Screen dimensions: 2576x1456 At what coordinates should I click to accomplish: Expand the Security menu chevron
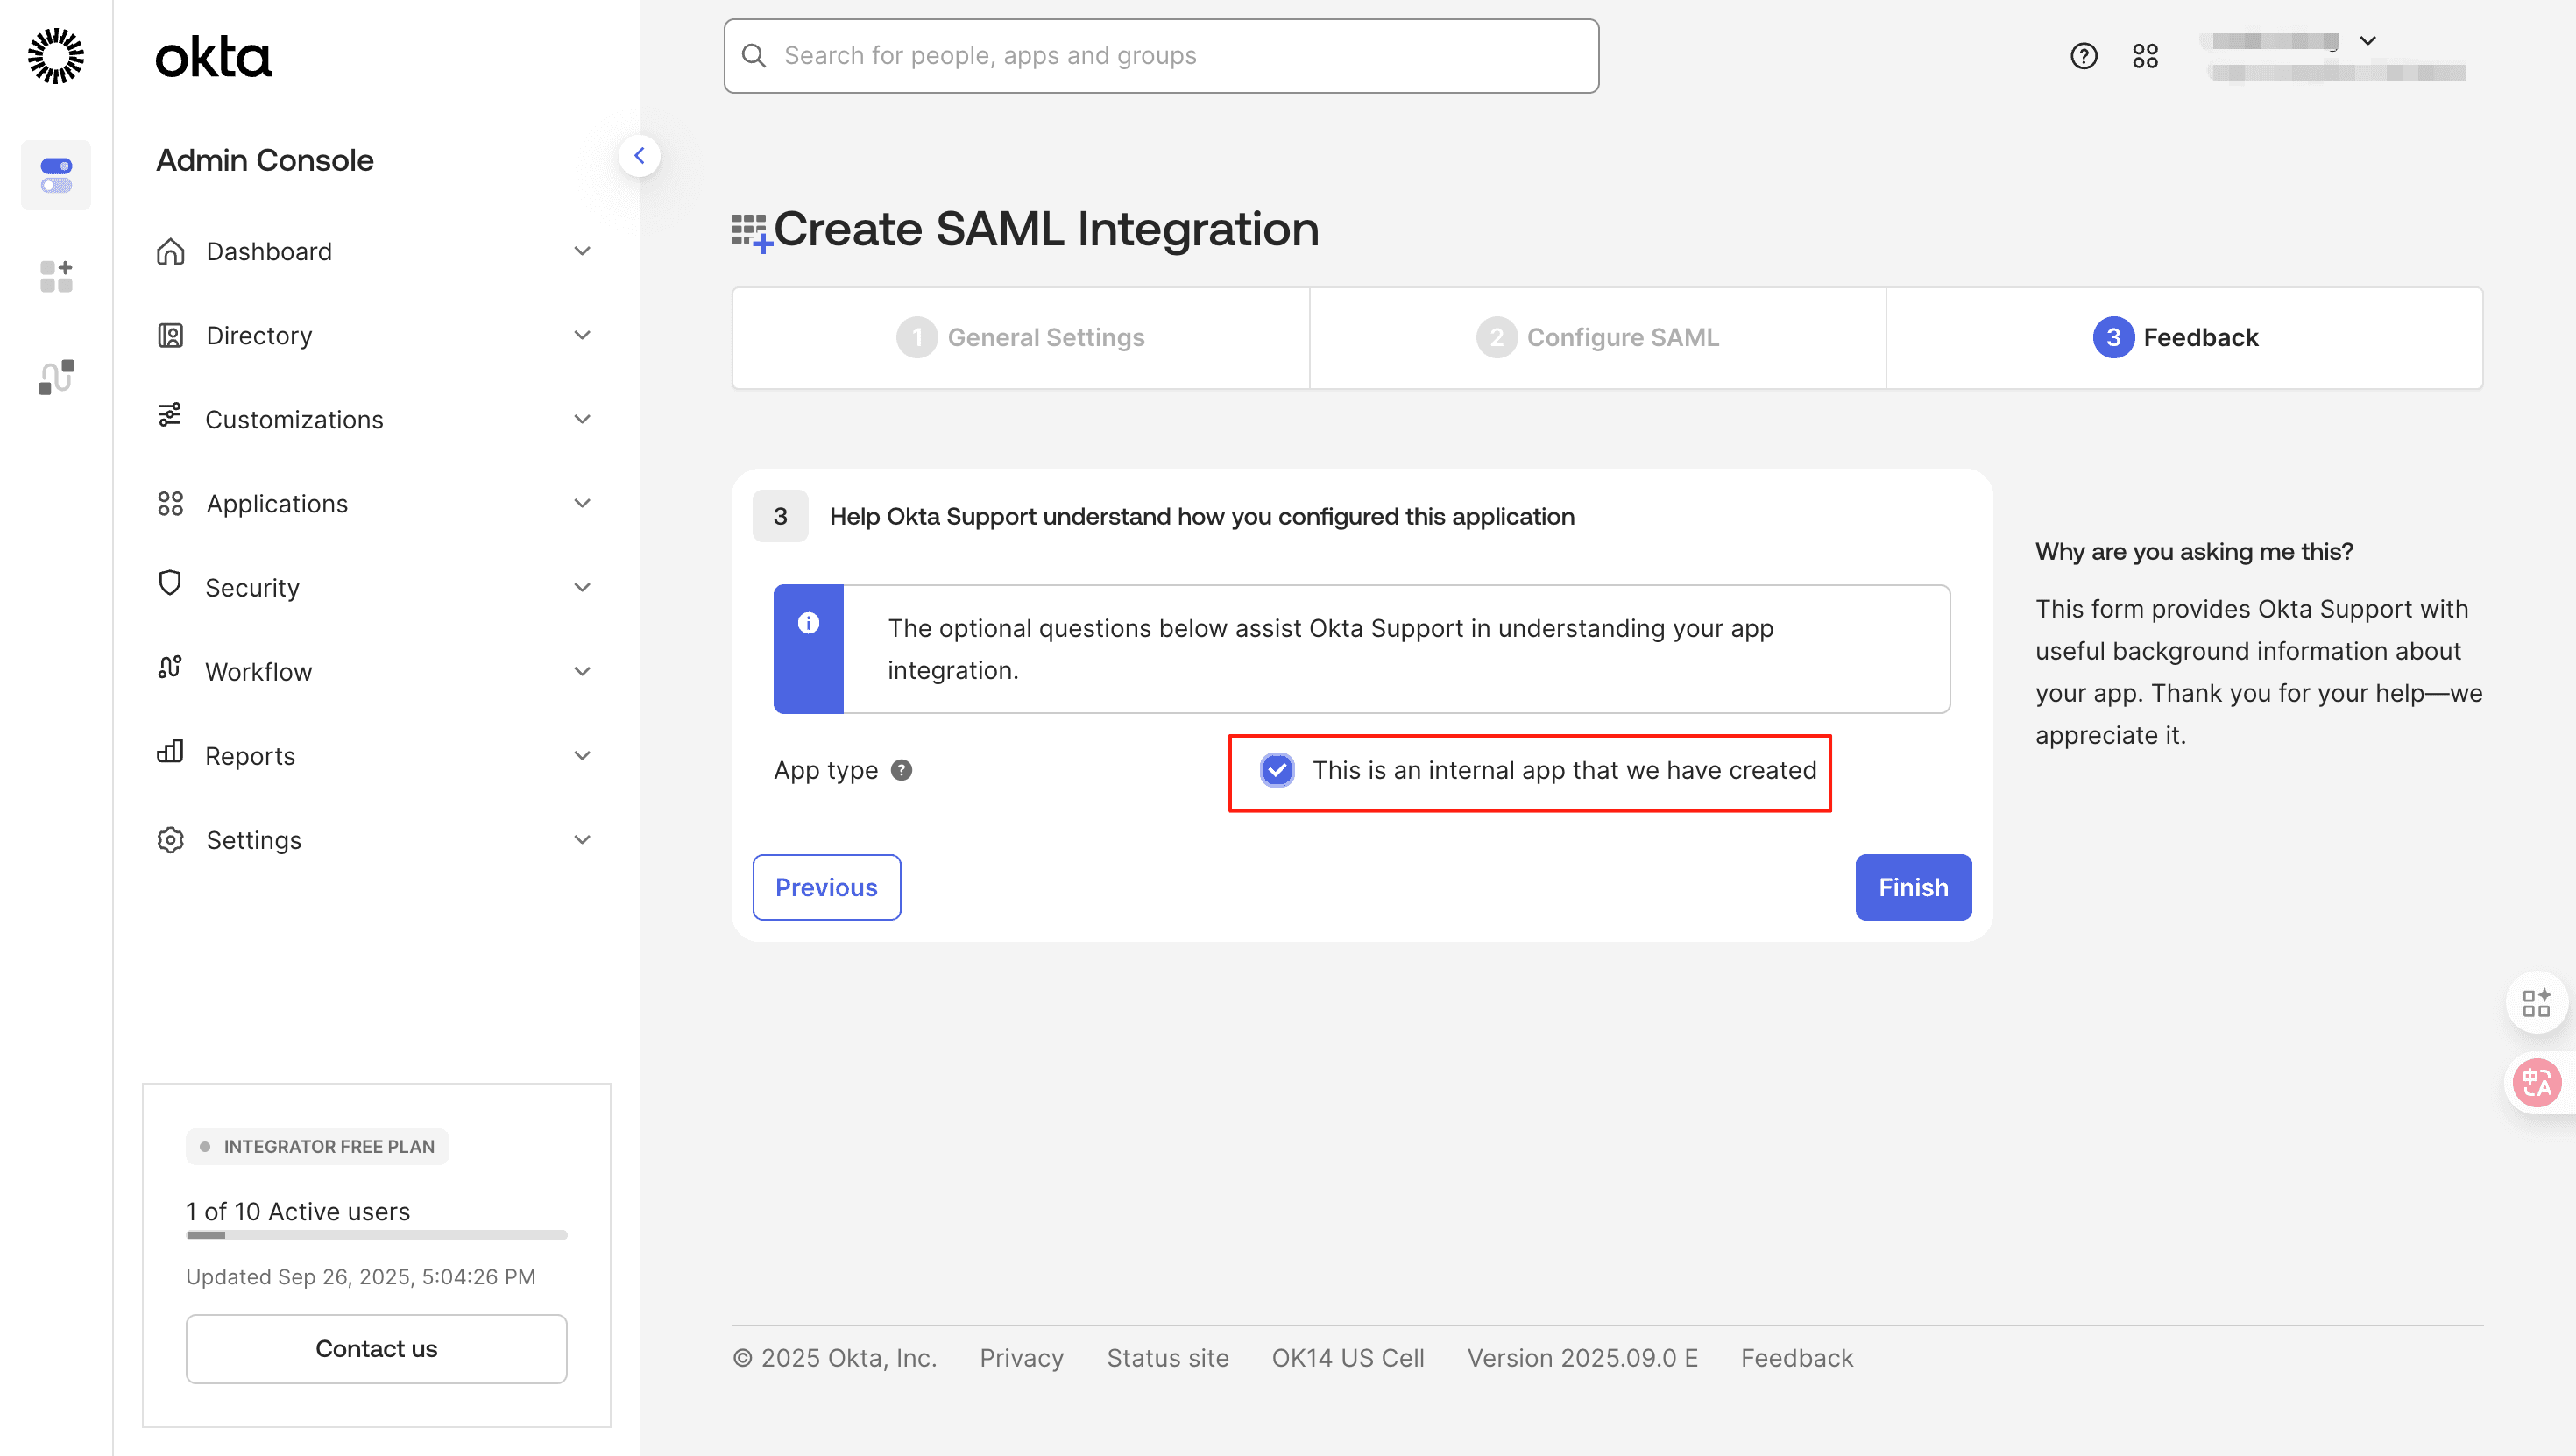click(582, 587)
